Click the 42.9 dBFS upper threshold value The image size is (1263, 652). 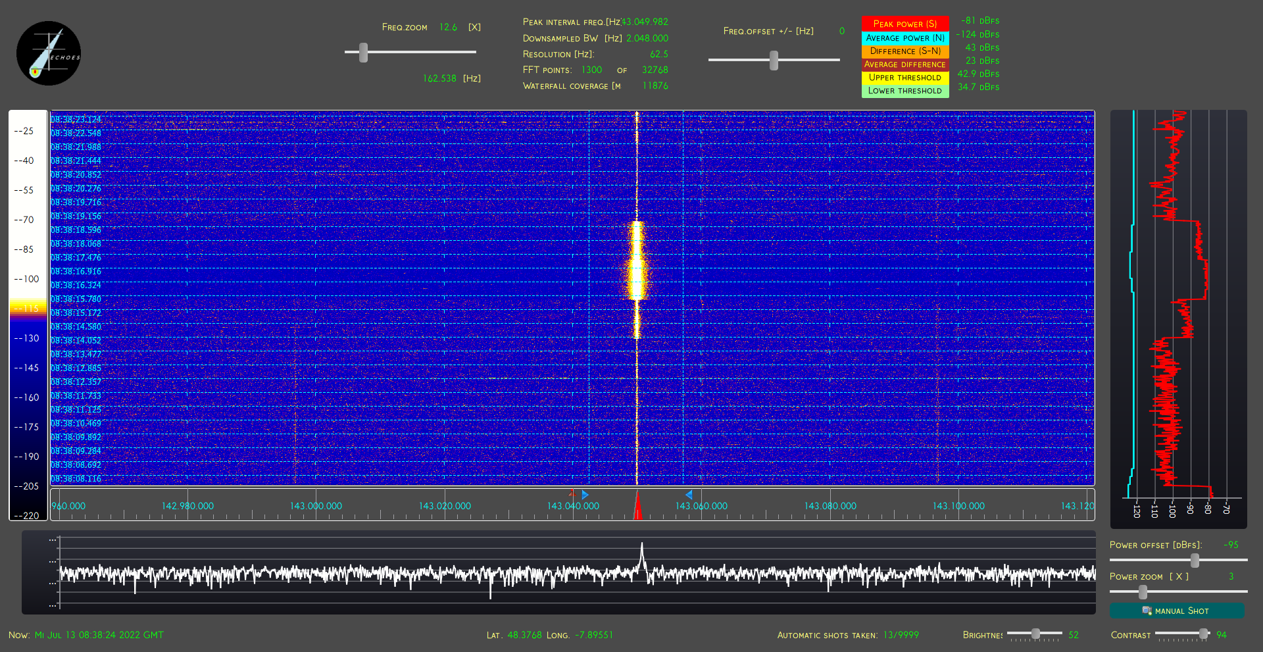point(978,74)
